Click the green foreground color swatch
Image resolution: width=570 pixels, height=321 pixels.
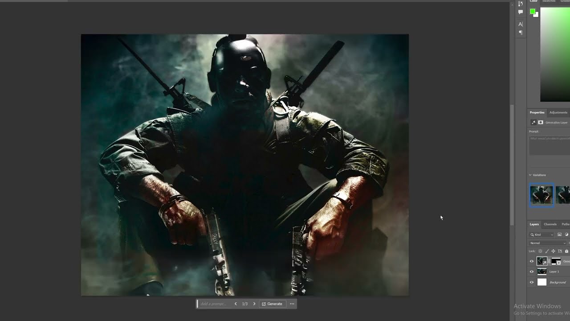pos(533,12)
